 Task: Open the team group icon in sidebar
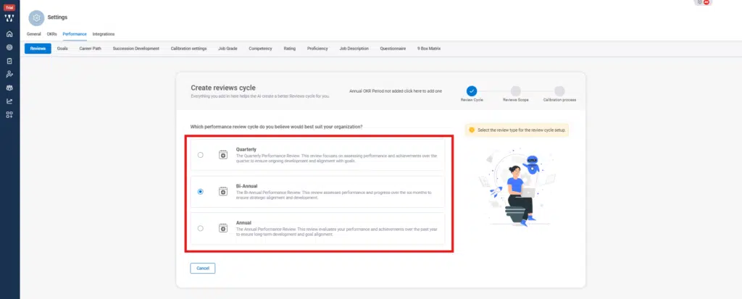pos(9,88)
